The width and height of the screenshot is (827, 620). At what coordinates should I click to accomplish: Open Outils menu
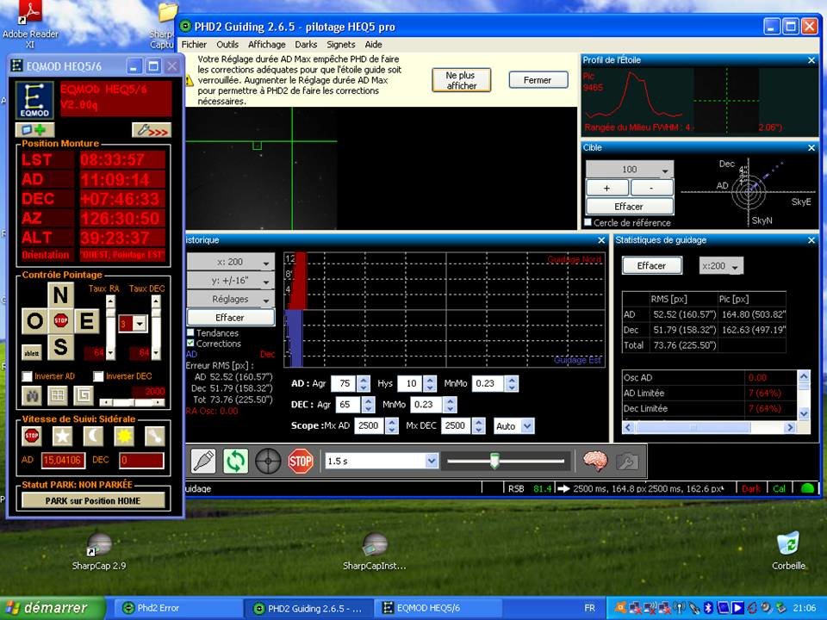coord(227,45)
